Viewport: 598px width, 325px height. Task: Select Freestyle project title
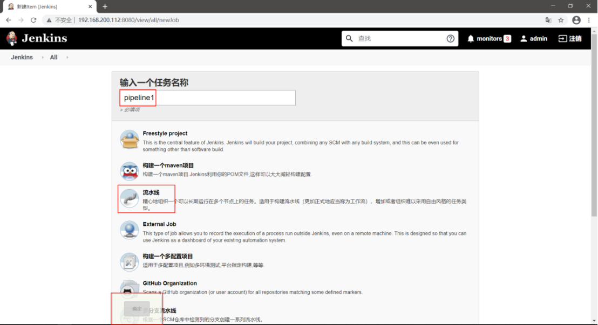pos(165,133)
